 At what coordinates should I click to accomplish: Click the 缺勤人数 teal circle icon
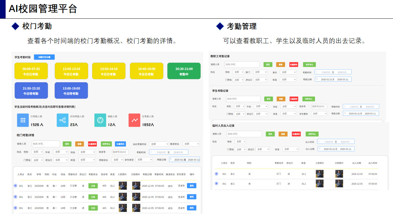click(100, 120)
